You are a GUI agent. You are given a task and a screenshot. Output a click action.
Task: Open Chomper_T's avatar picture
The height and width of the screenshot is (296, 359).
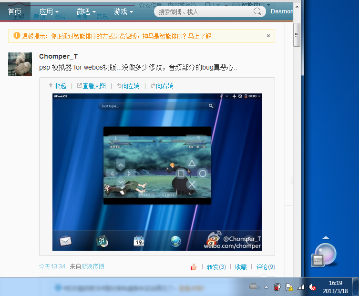(x=20, y=64)
